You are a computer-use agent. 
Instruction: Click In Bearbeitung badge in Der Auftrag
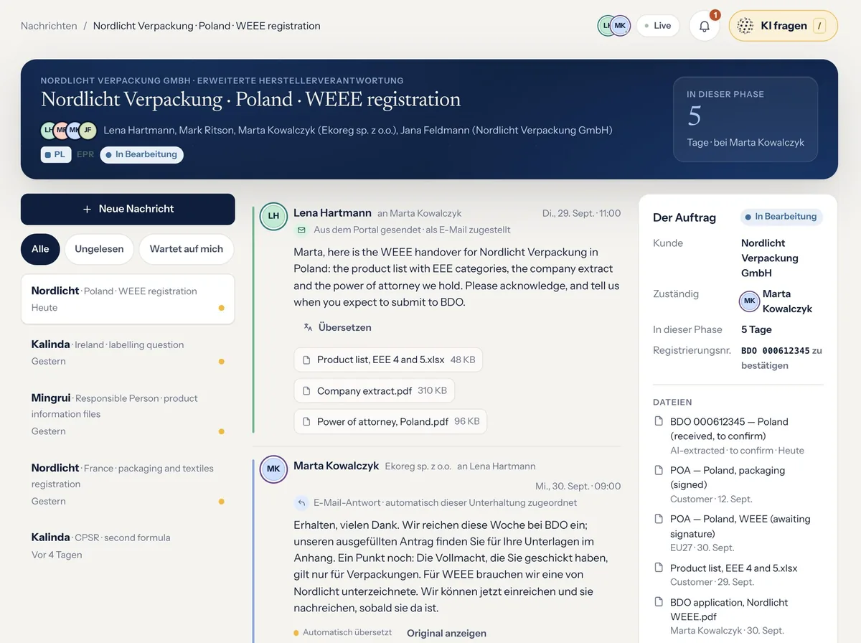tap(781, 217)
